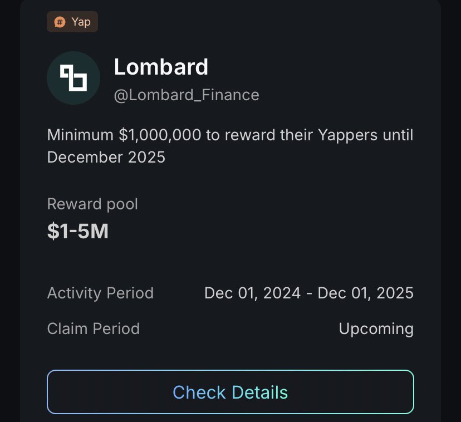This screenshot has height=422, width=461.
Task: Select the Yap category tag
Action: (72, 22)
